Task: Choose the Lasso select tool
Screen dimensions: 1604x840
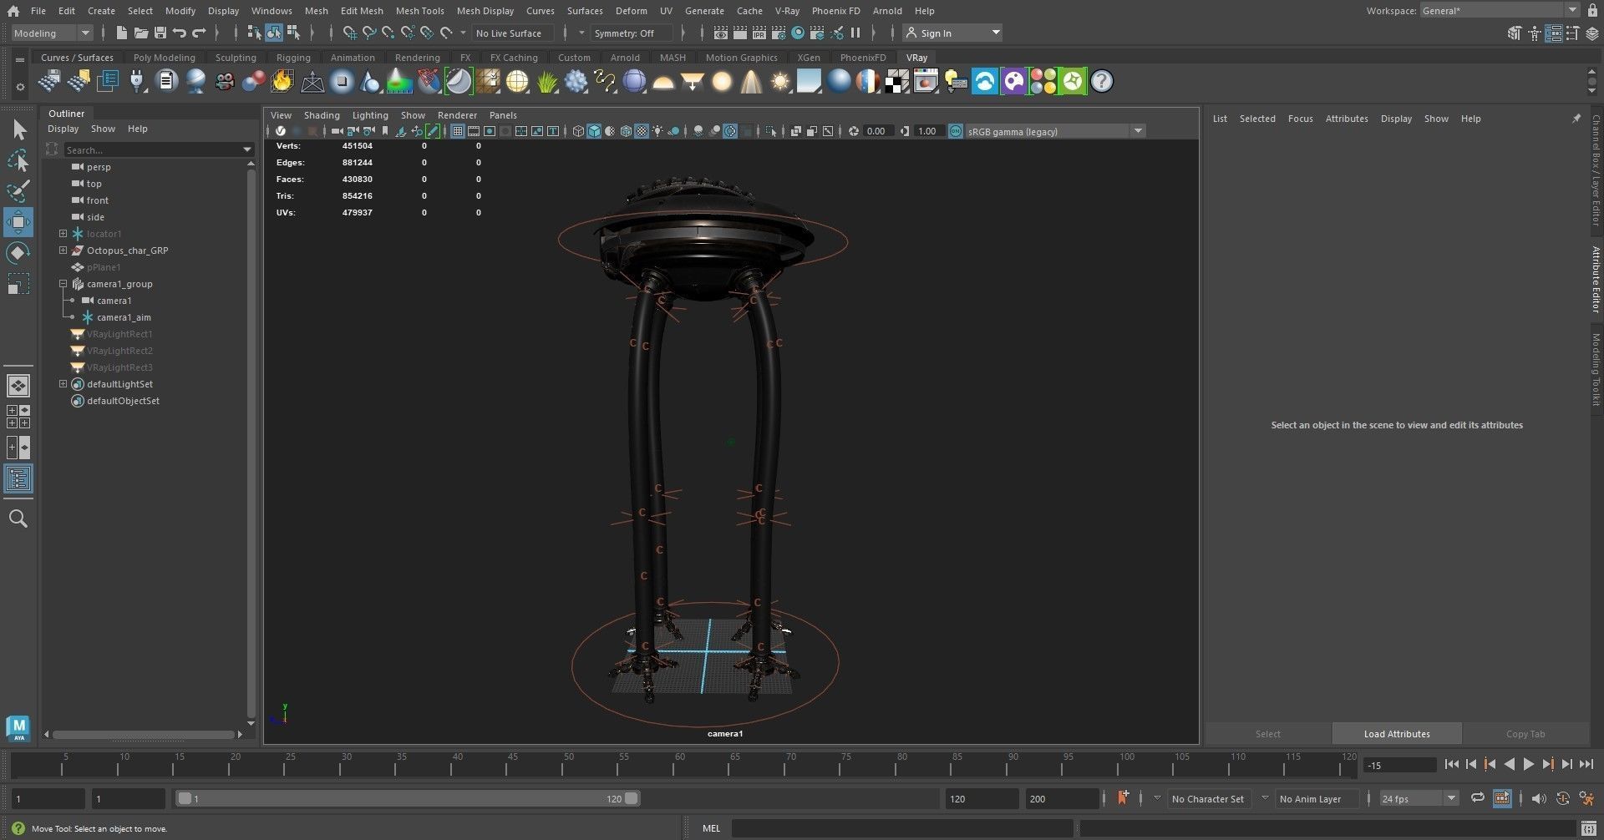Action: [18, 160]
